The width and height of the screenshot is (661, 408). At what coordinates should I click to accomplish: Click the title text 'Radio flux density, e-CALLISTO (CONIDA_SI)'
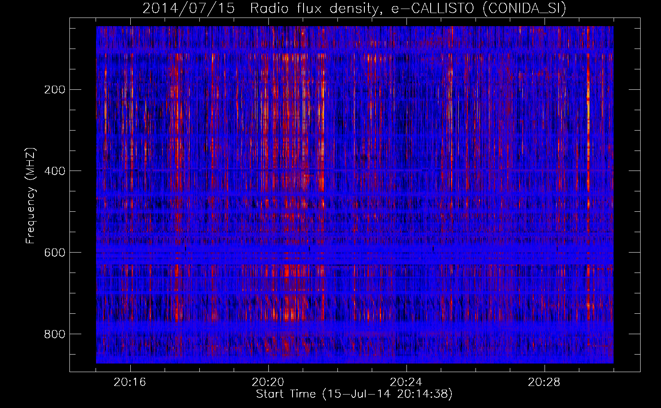(x=408, y=9)
